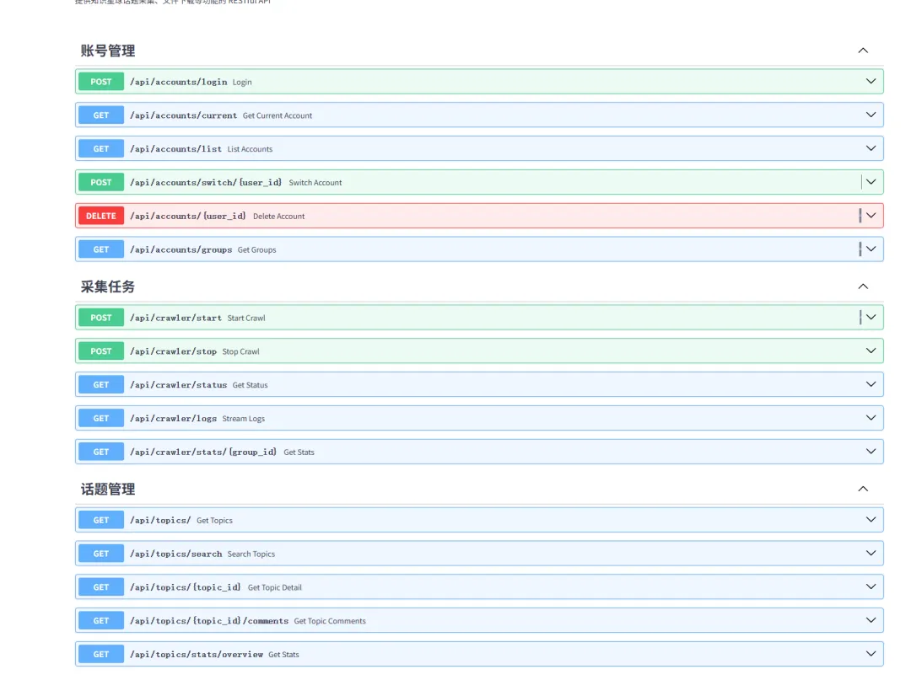
Task: Open the /api/accounts/list path
Action: 176,149
